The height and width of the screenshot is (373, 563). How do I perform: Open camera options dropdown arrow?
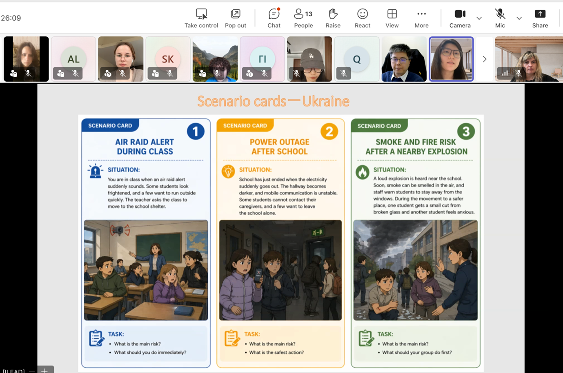(x=479, y=18)
